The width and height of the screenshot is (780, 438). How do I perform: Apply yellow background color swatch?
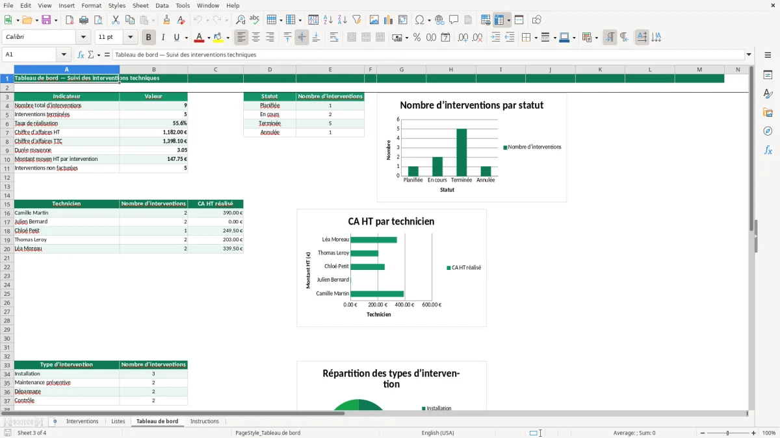[x=218, y=38]
